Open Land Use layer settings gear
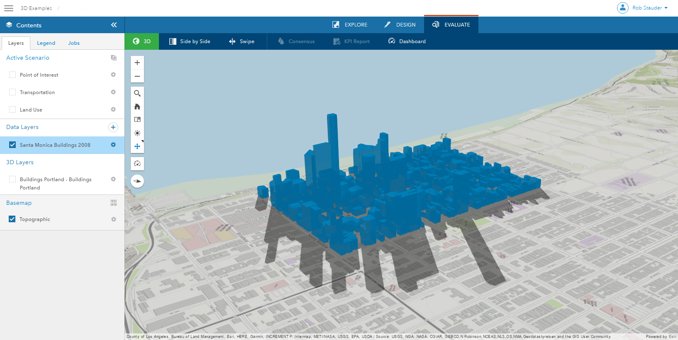The image size is (678, 340). (113, 109)
